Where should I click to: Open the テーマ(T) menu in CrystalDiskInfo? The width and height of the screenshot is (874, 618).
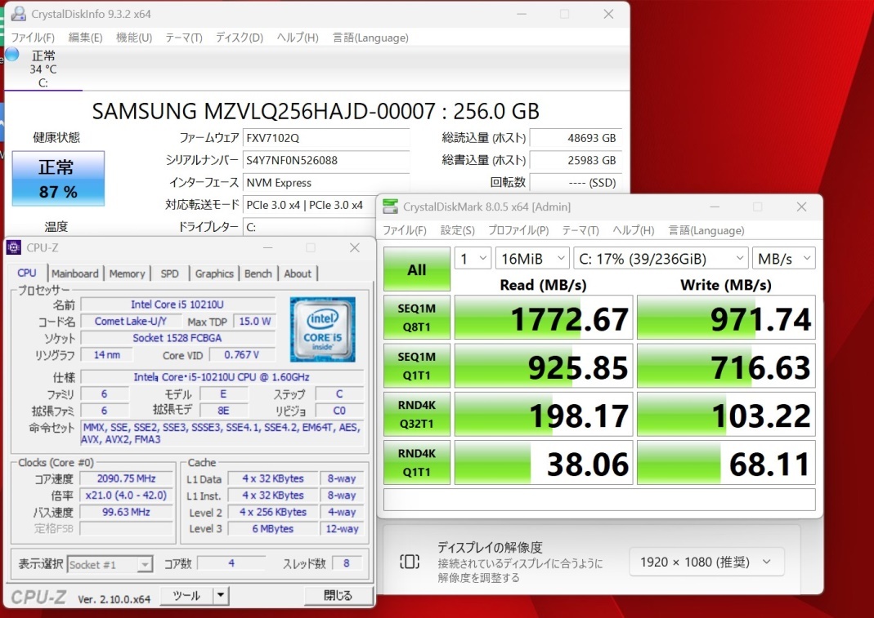[183, 38]
